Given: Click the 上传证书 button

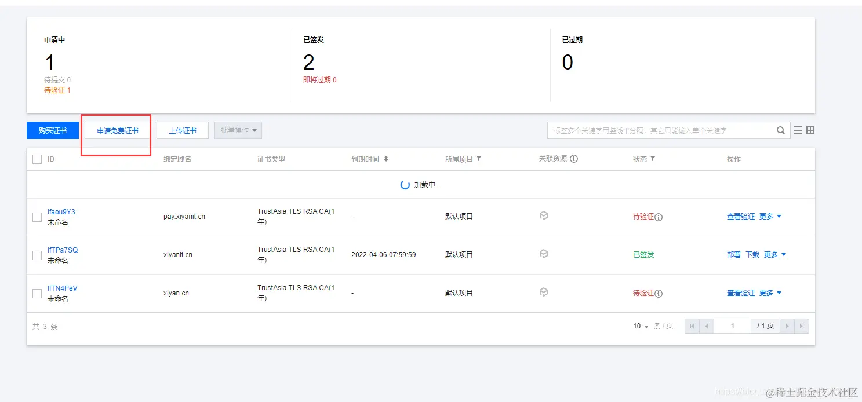Looking at the screenshot, I should click(183, 130).
